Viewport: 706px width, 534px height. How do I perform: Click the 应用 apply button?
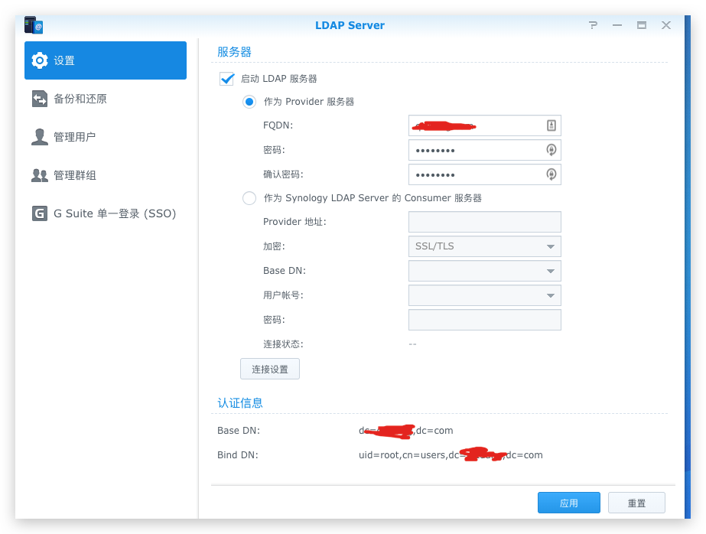[568, 503]
